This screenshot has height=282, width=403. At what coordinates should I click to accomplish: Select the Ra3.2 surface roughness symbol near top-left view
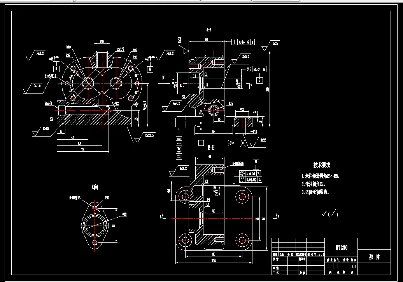(x=40, y=53)
